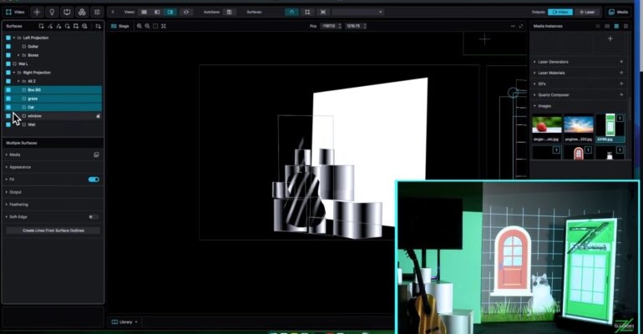Select the Wall surface row under window
Image resolution: width=643 pixels, height=334 pixels.
pos(53,124)
